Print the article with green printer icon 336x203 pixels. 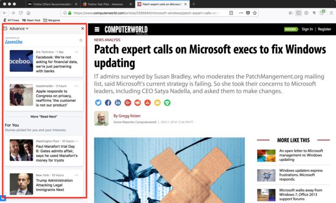pyautogui.click(x=167, y=103)
